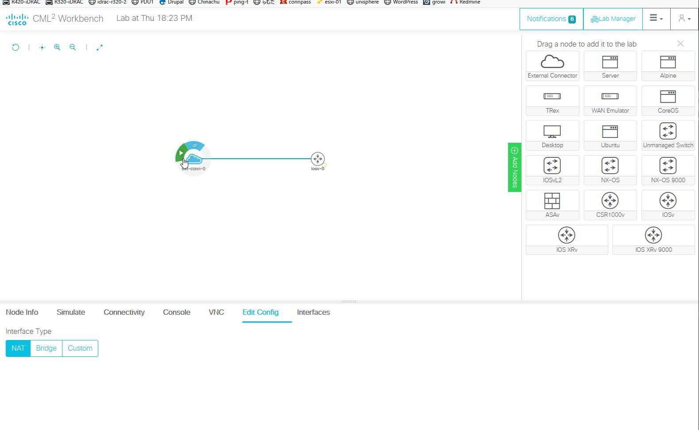Open the Interfaces tab
Viewport: 699px width, 430px height.
tap(313, 312)
